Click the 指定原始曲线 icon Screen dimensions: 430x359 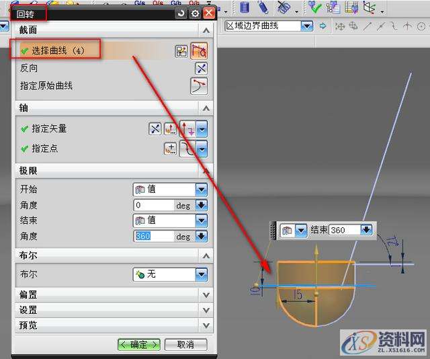200,86
